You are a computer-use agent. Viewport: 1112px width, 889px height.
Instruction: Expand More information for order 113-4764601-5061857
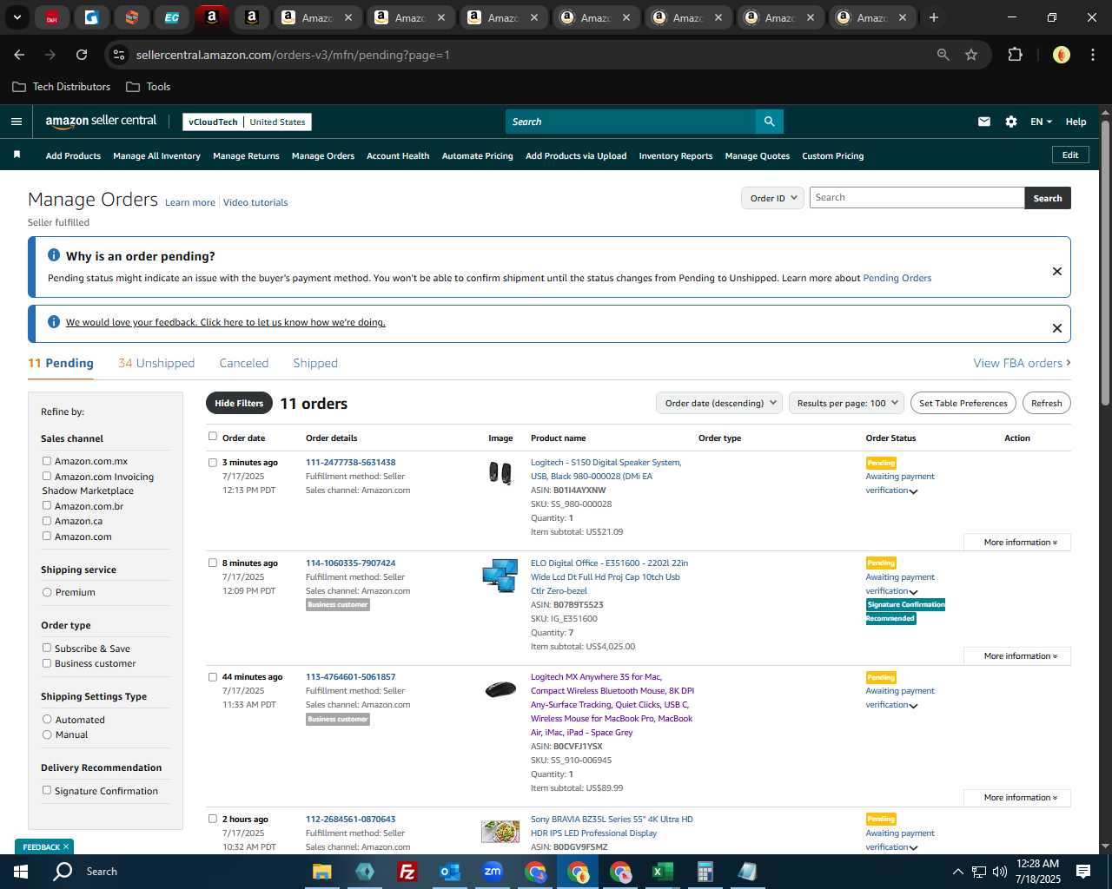click(1016, 797)
